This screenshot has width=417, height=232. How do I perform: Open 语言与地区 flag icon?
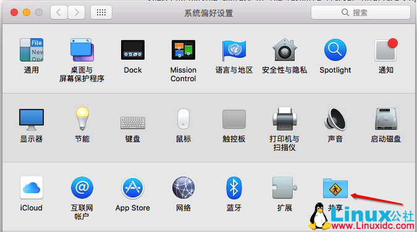[x=234, y=50]
